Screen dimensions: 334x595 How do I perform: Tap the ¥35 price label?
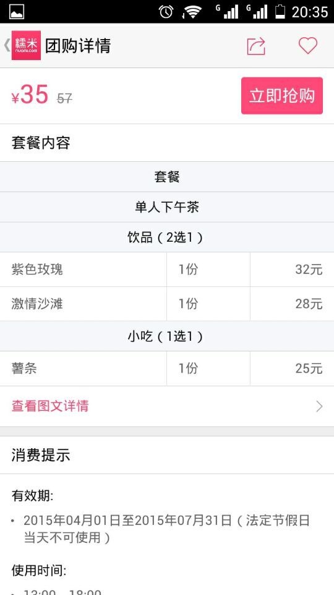30,95
